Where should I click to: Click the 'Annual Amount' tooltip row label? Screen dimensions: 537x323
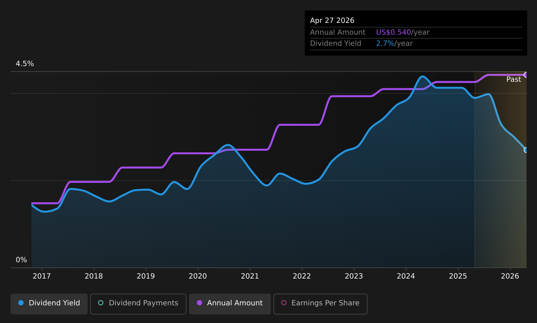tap(338, 32)
